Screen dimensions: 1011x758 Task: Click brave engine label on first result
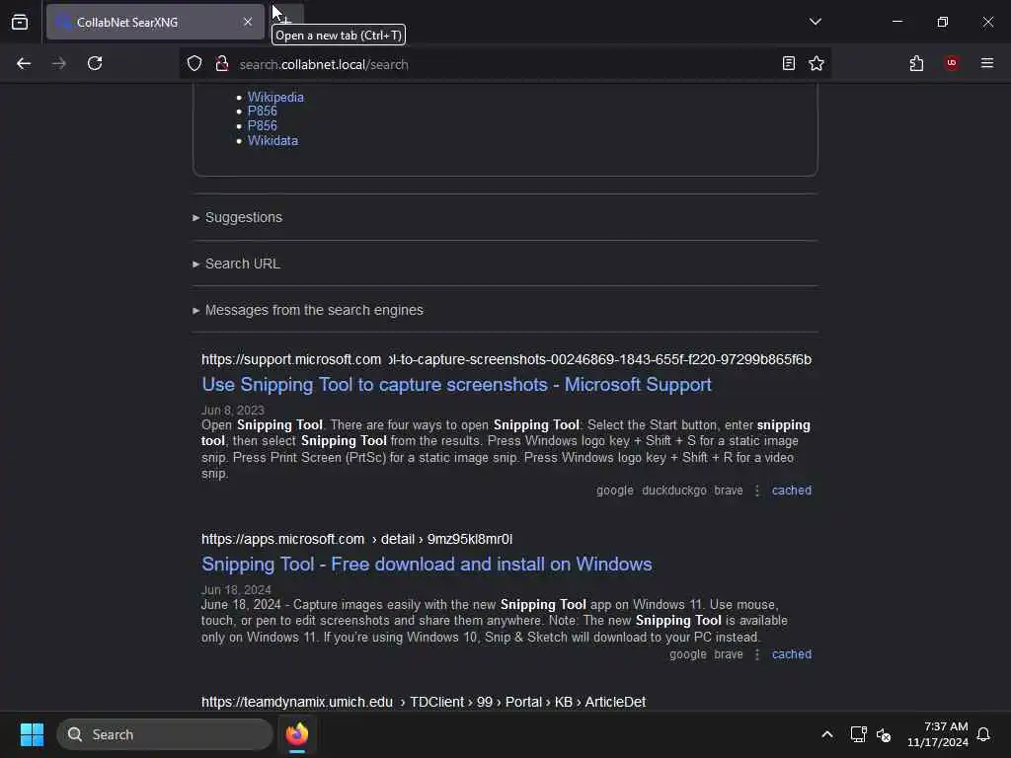tap(729, 491)
